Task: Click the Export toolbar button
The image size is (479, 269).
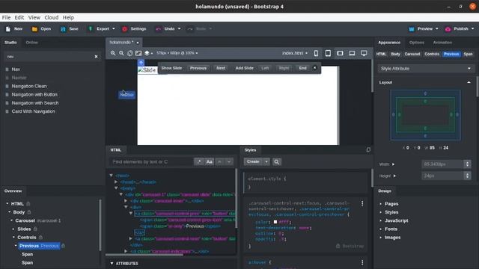Action: (101, 29)
